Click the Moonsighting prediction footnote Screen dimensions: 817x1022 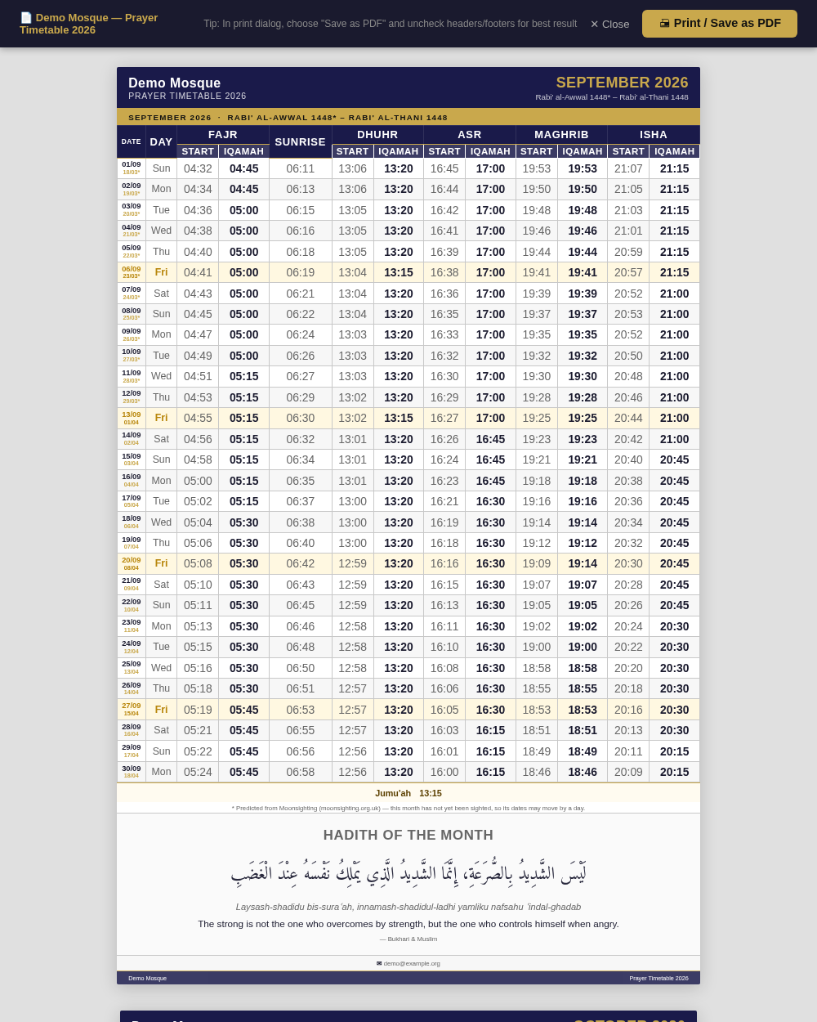coord(408,808)
